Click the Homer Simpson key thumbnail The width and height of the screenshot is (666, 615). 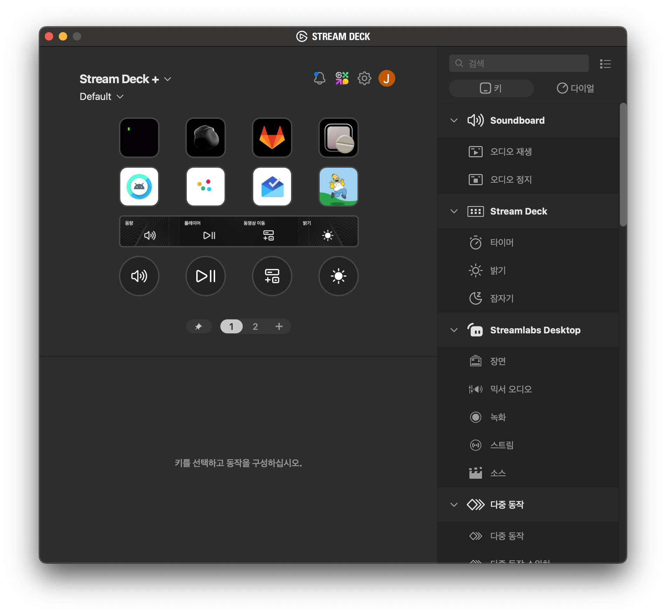[x=338, y=187]
